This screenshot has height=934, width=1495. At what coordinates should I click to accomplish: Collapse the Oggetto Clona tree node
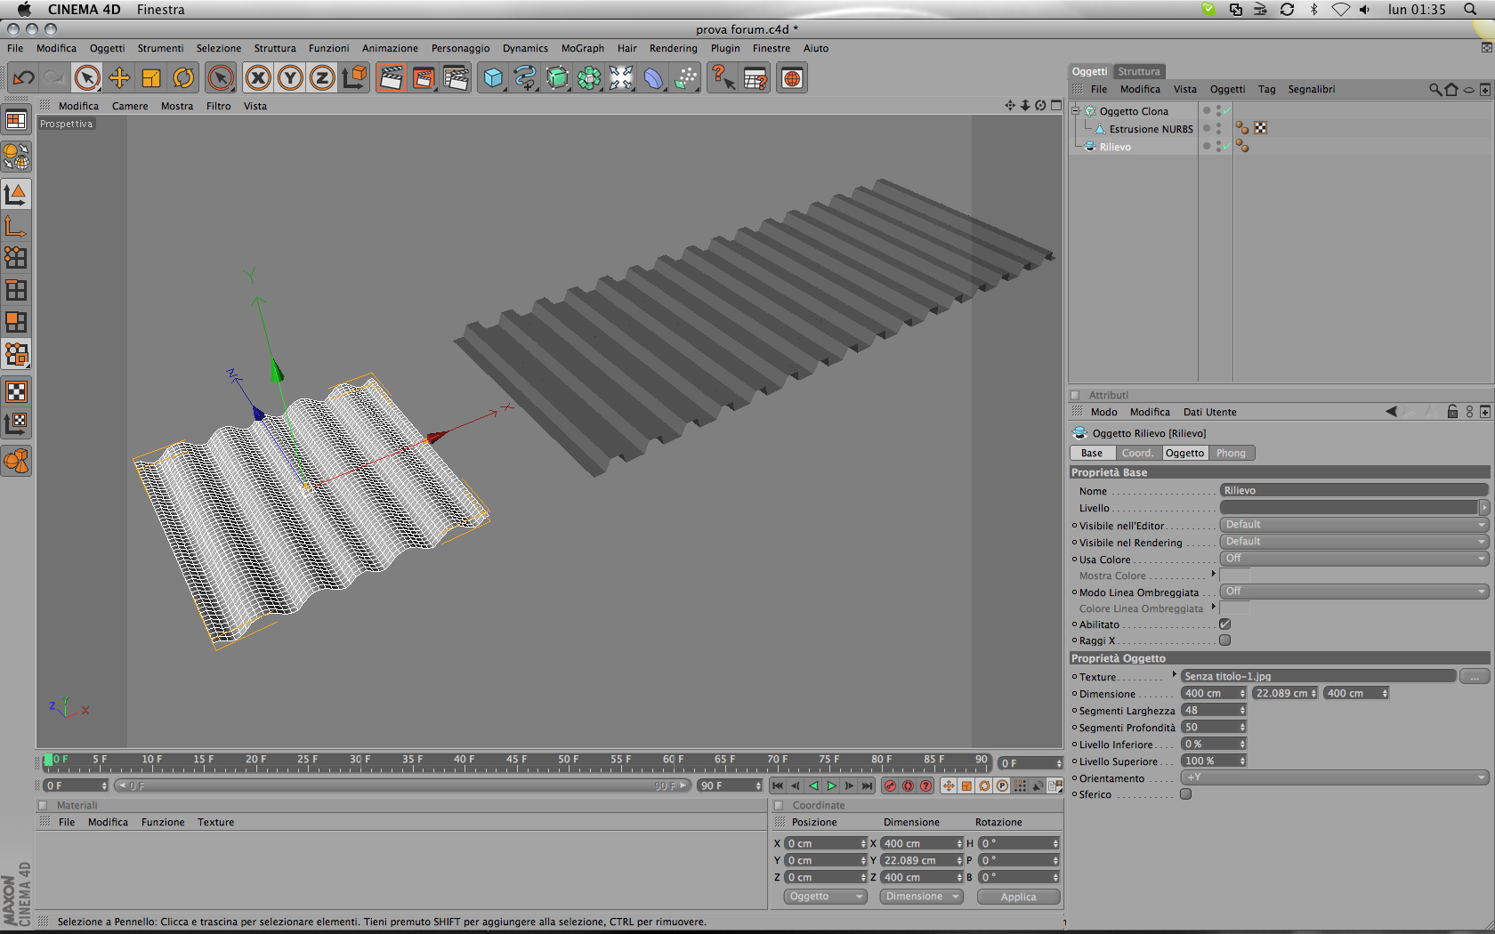(1076, 111)
